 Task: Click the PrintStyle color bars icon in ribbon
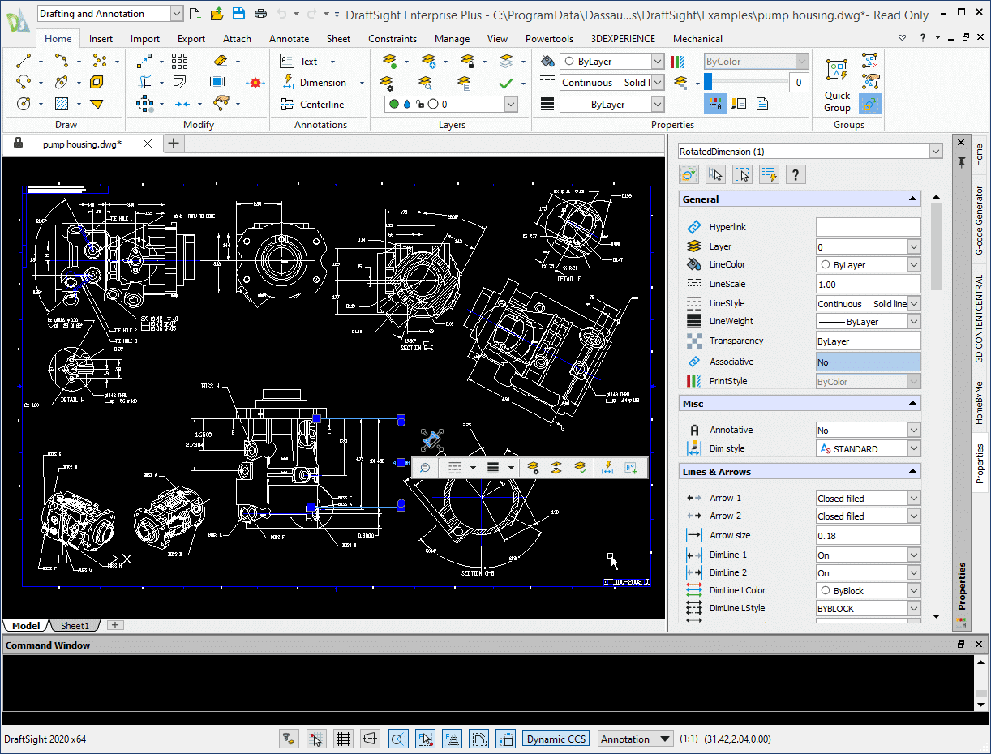pyautogui.click(x=678, y=61)
